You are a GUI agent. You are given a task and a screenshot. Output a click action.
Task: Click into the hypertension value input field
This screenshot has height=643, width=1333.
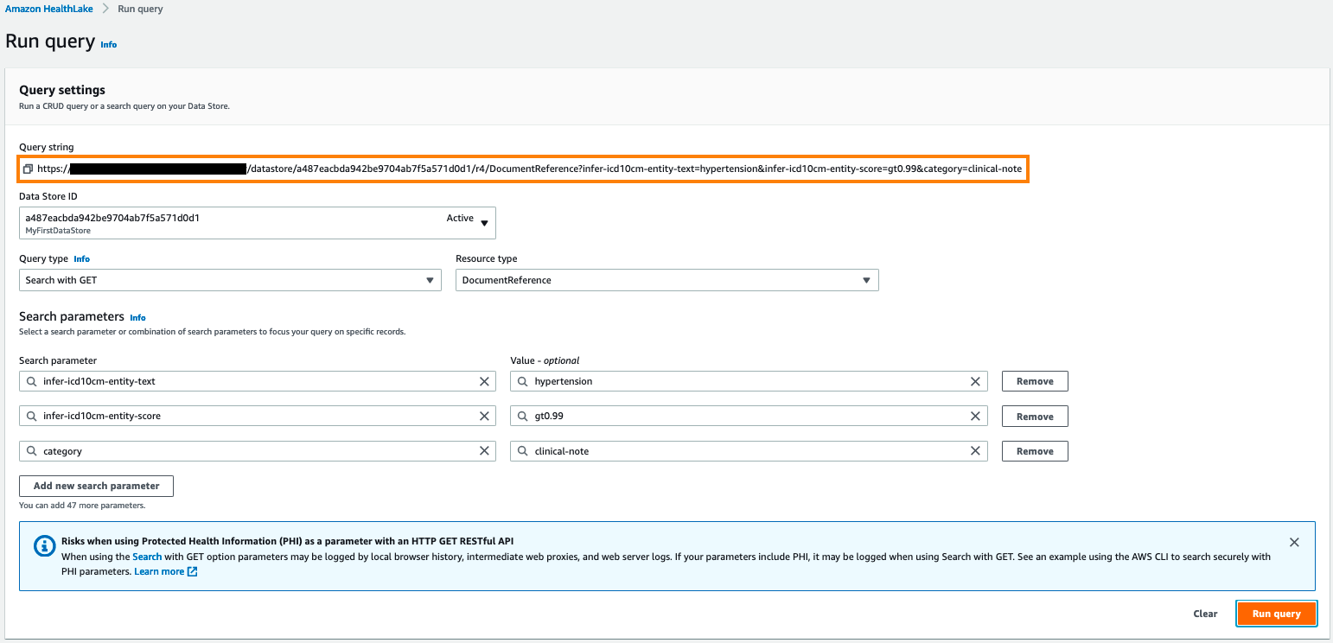tap(749, 381)
